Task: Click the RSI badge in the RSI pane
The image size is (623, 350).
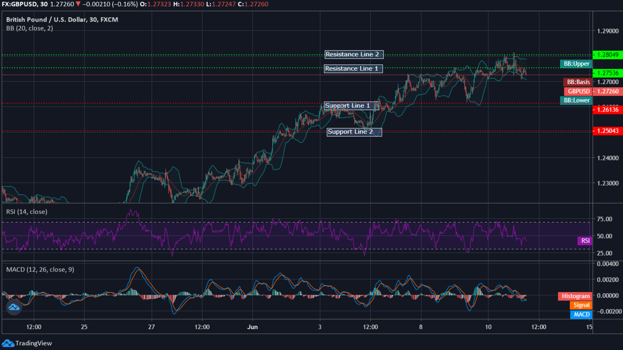Action: coord(585,241)
